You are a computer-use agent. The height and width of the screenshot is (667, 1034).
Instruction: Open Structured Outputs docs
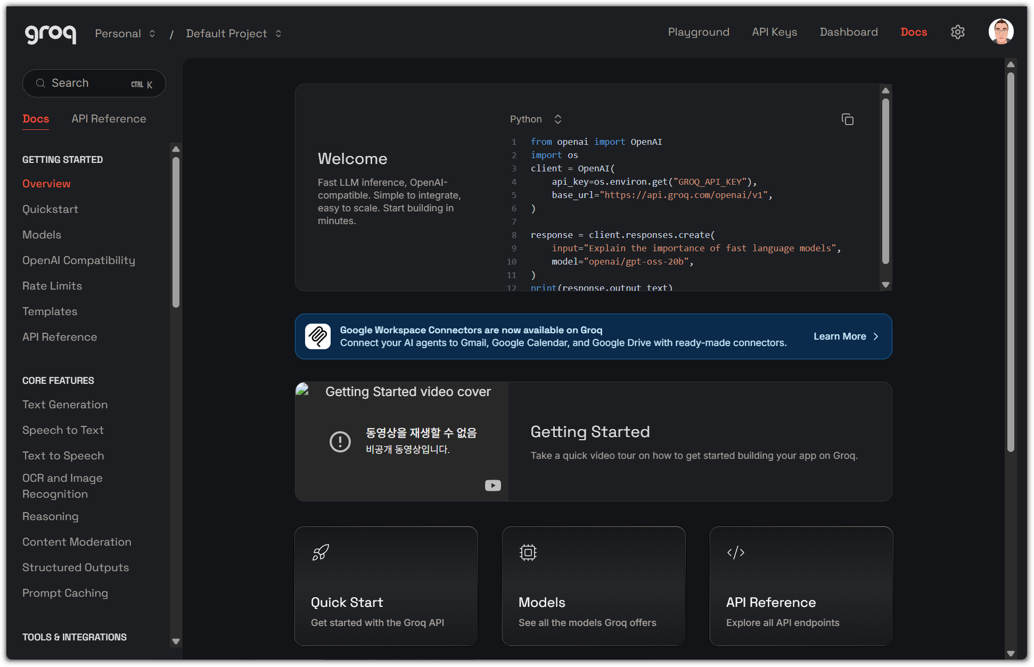pyautogui.click(x=76, y=567)
